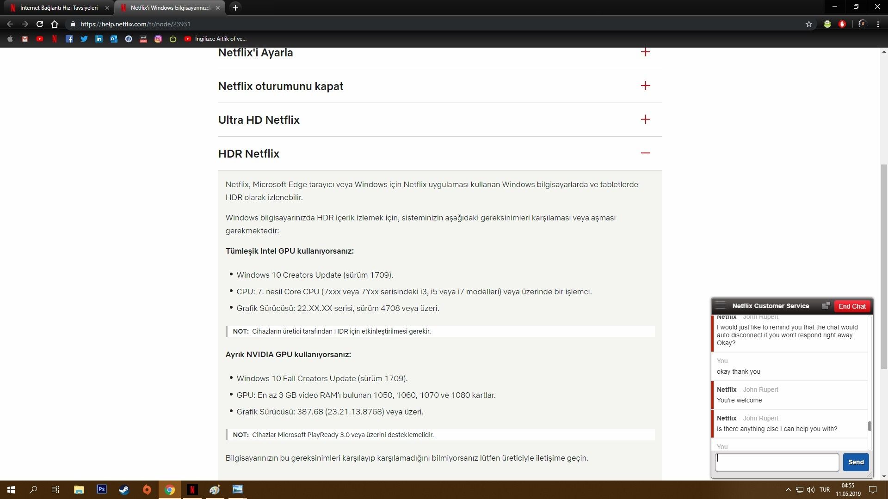Viewport: 888px width, 499px height.
Task: Bookmark this page with star icon
Action: 808,24
